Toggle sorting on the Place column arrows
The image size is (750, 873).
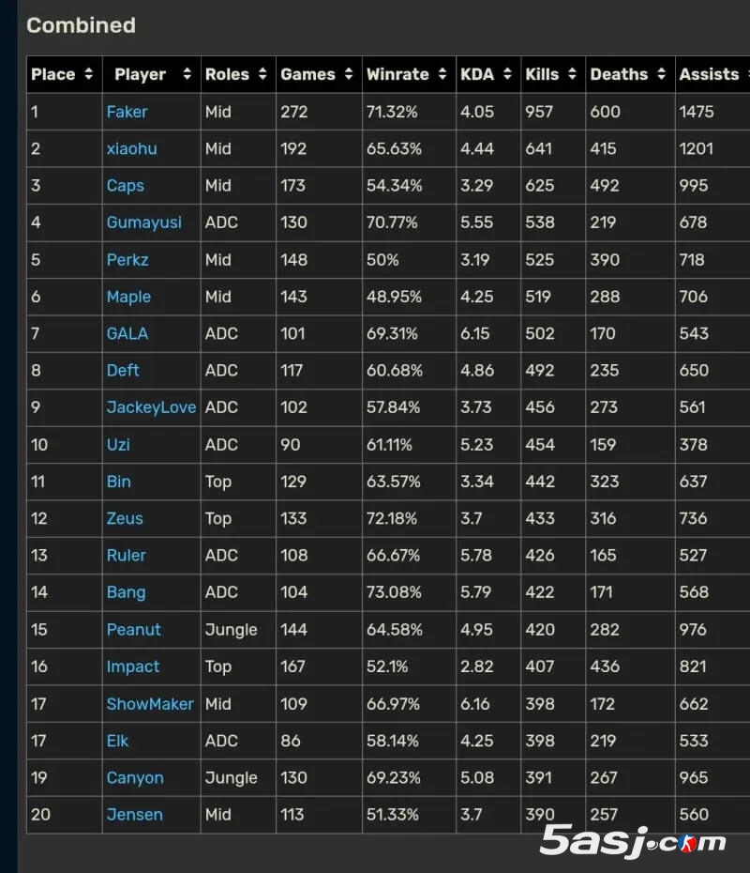click(x=87, y=74)
